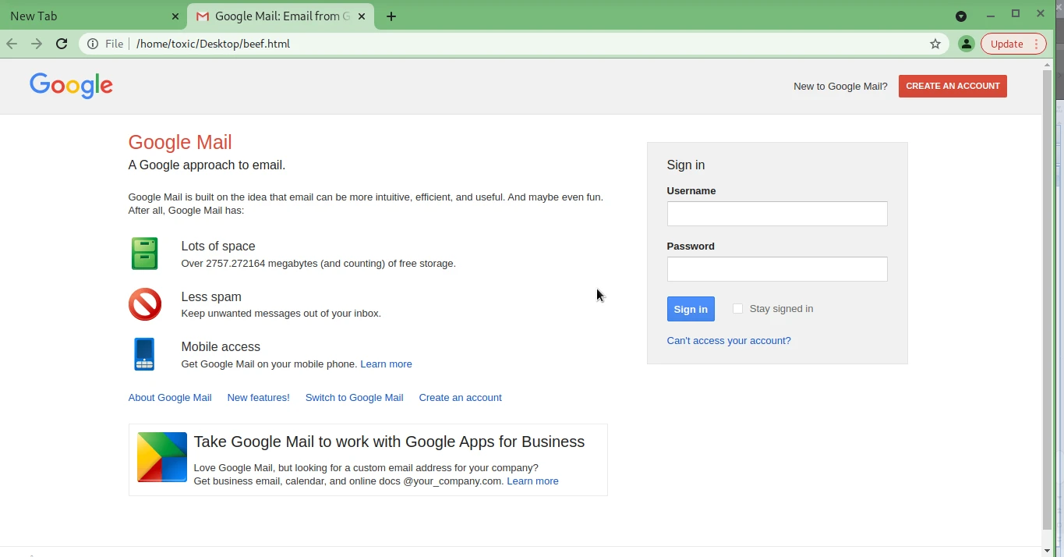
Task: Open the Update menu three-dot button
Action: click(x=1036, y=44)
